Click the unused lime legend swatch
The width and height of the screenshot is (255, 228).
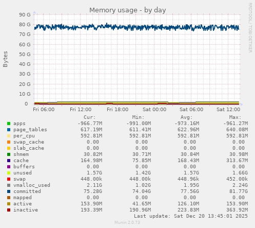coord(9,173)
